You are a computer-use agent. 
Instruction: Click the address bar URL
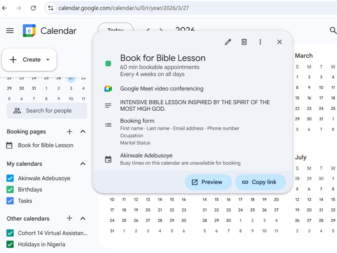click(x=124, y=8)
